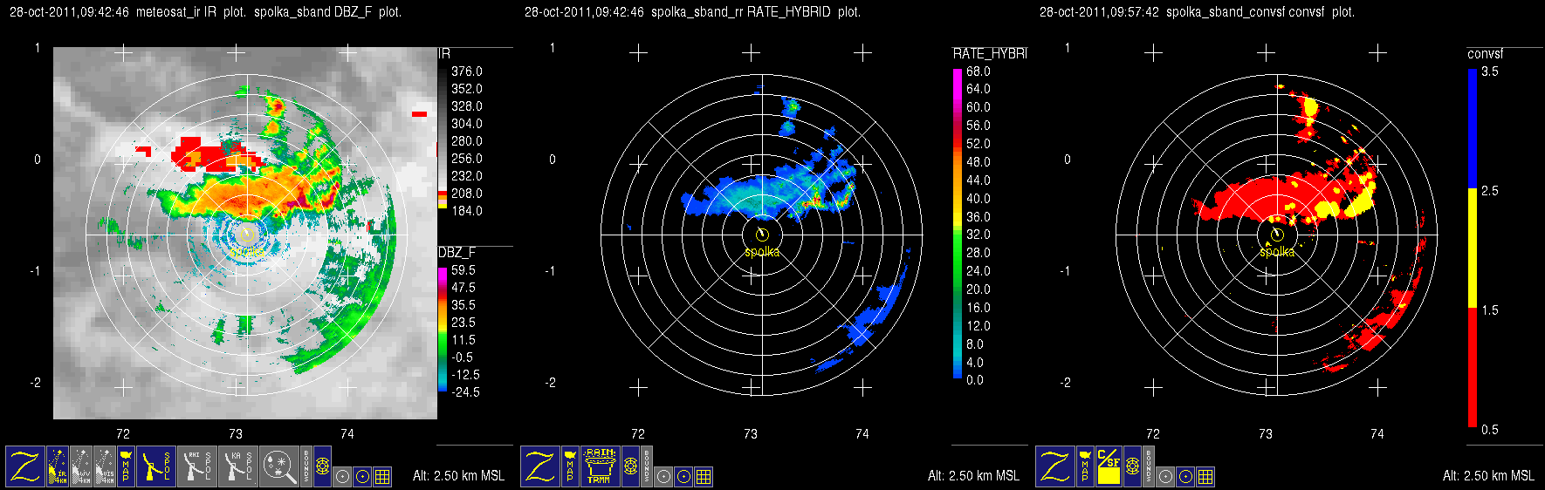Click Alt: 2.50 km MSL in middle panel
Viewport: 1545px width, 490px height.
point(973,476)
